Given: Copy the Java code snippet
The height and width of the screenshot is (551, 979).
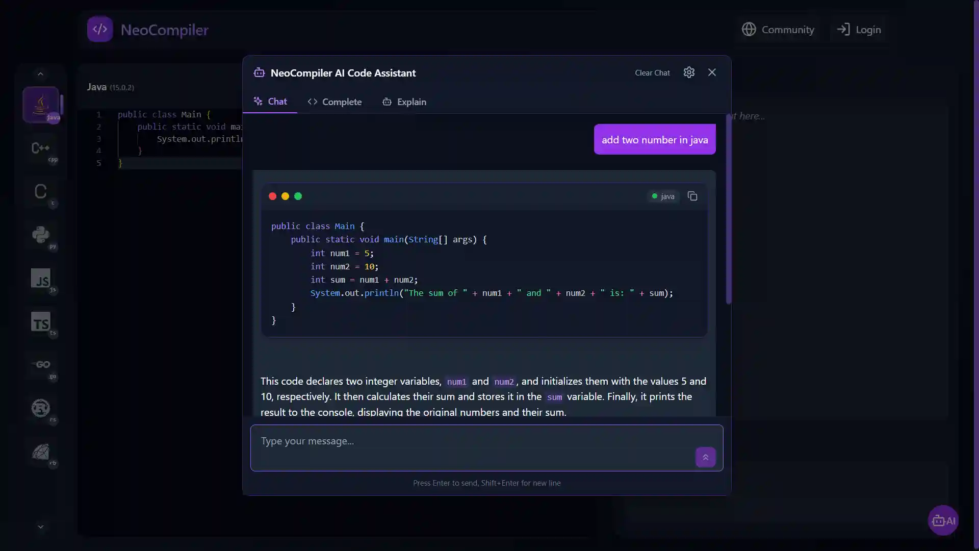Looking at the screenshot, I should (692, 196).
